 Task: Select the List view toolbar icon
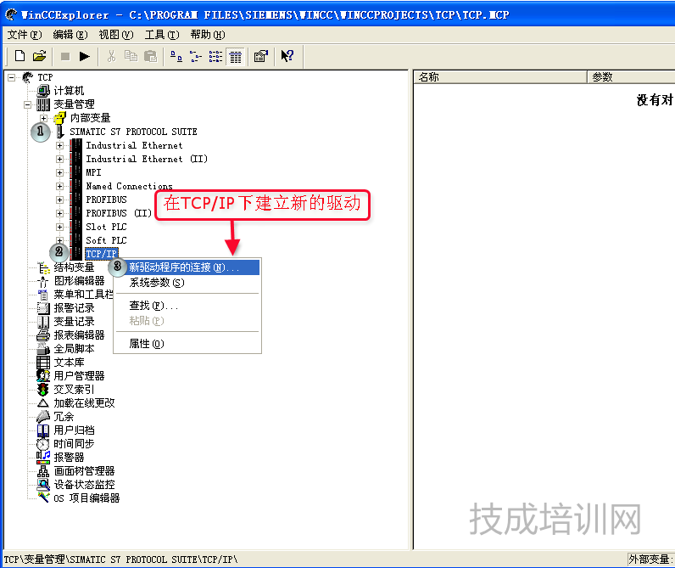point(215,56)
